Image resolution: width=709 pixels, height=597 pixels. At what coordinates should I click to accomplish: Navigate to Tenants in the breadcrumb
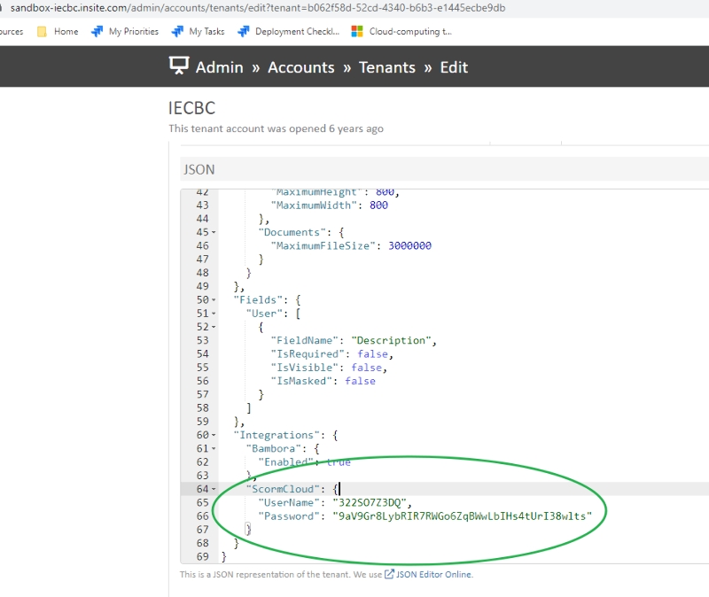386,67
